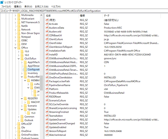Image resolution: width=168 pixels, height=139 pixels.
Task: Select the PipelineServerName value name
Action: [59, 85]
